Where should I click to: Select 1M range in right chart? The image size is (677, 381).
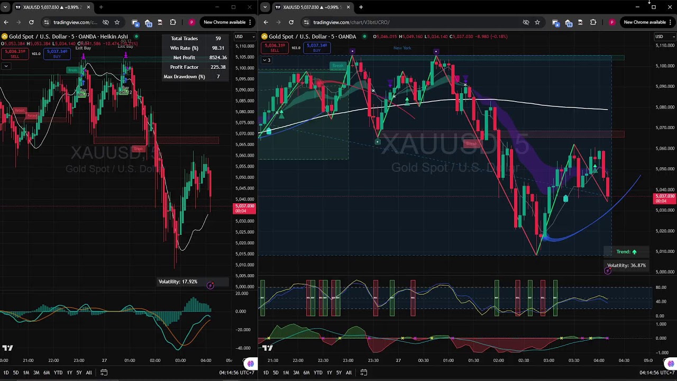[x=286, y=373]
